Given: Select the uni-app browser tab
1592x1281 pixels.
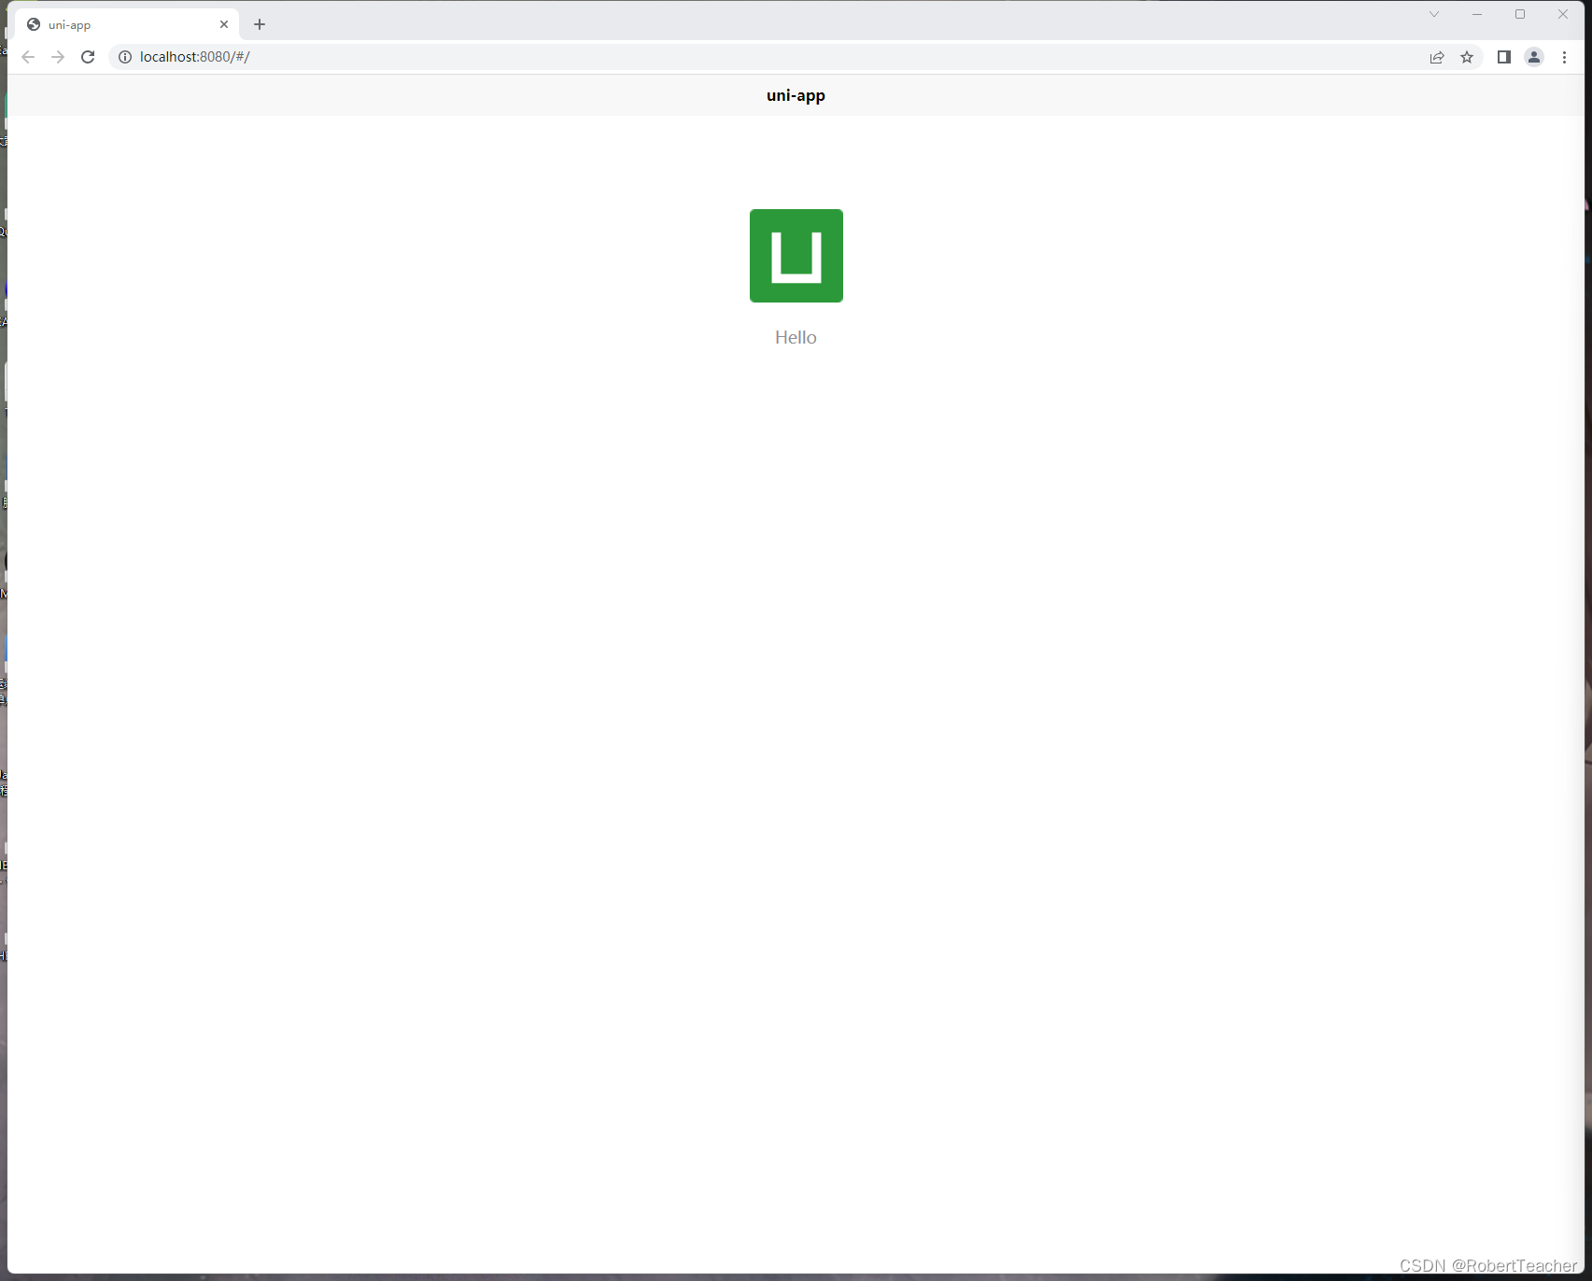Looking at the screenshot, I should point(127,24).
